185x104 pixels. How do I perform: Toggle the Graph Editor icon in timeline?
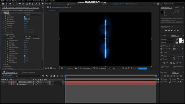click(x=62, y=76)
